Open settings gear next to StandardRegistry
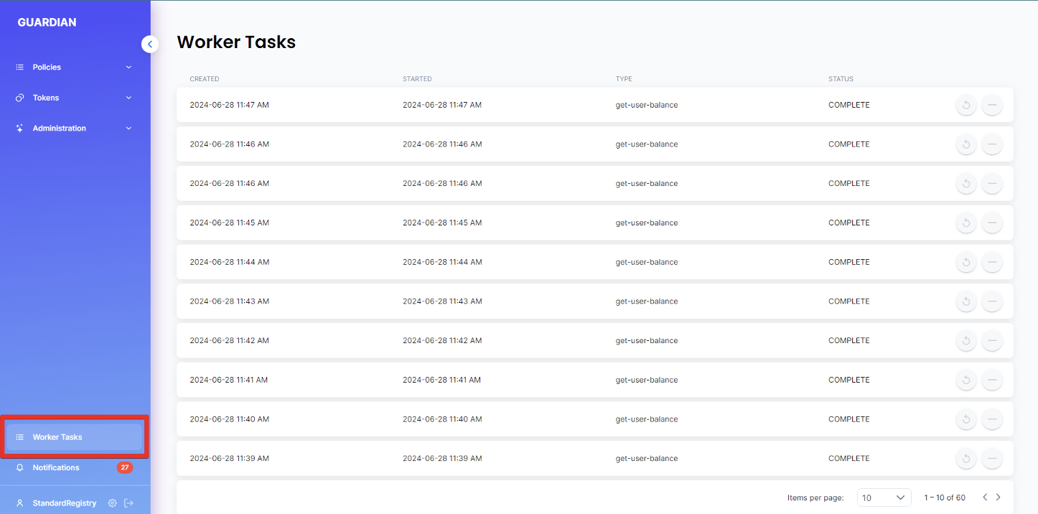Image resolution: width=1038 pixels, height=514 pixels. click(x=113, y=503)
